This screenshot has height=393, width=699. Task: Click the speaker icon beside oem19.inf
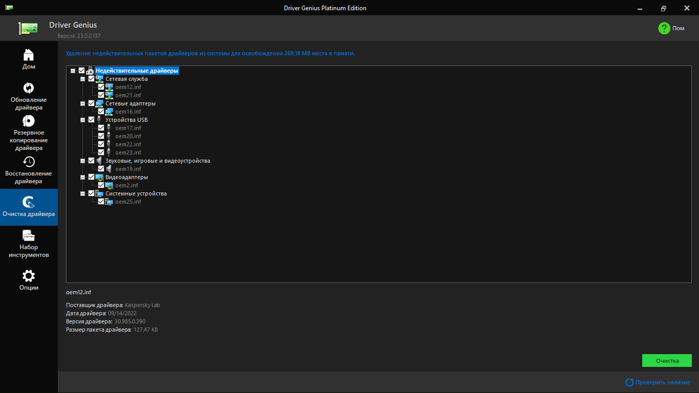(x=109, y=169)
